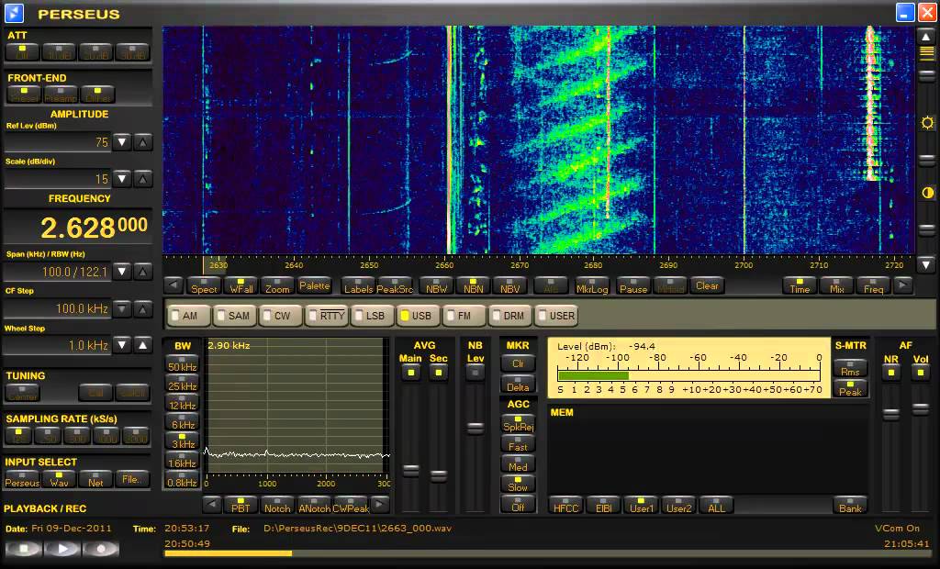Screen dimensions: 940x569
Task: Click the MkrLog button
Action: coord(592,285)
